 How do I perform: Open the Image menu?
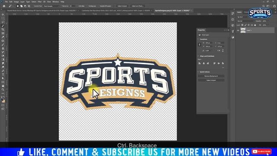(x=16, y=2)
